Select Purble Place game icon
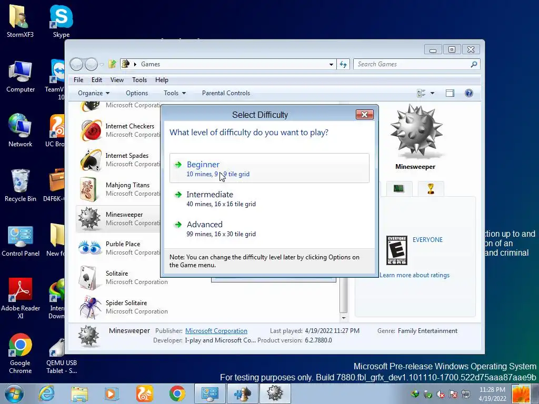The height and width of the screenshot is (404, 539). click(90, 248)
